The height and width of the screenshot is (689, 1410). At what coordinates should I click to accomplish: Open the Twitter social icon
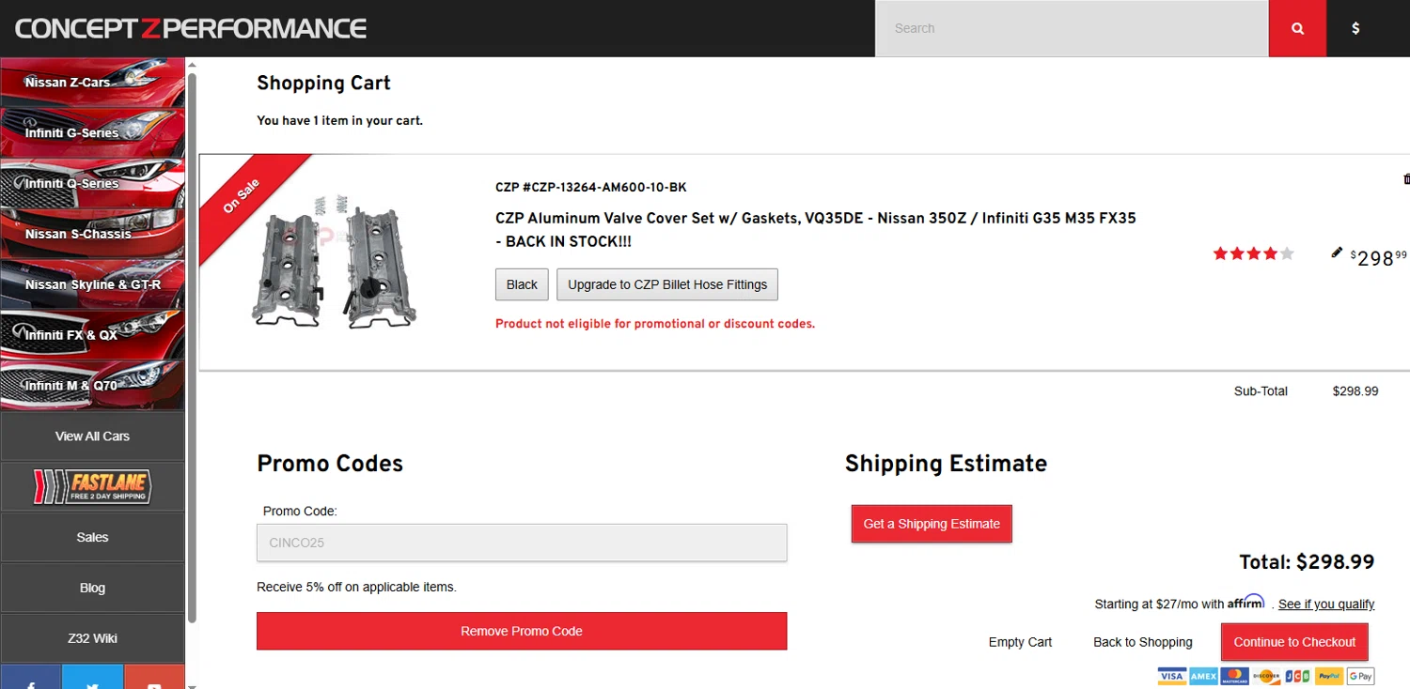pos(92,681)
